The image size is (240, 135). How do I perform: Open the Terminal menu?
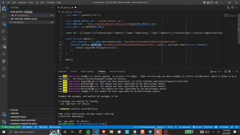[50, 3]
